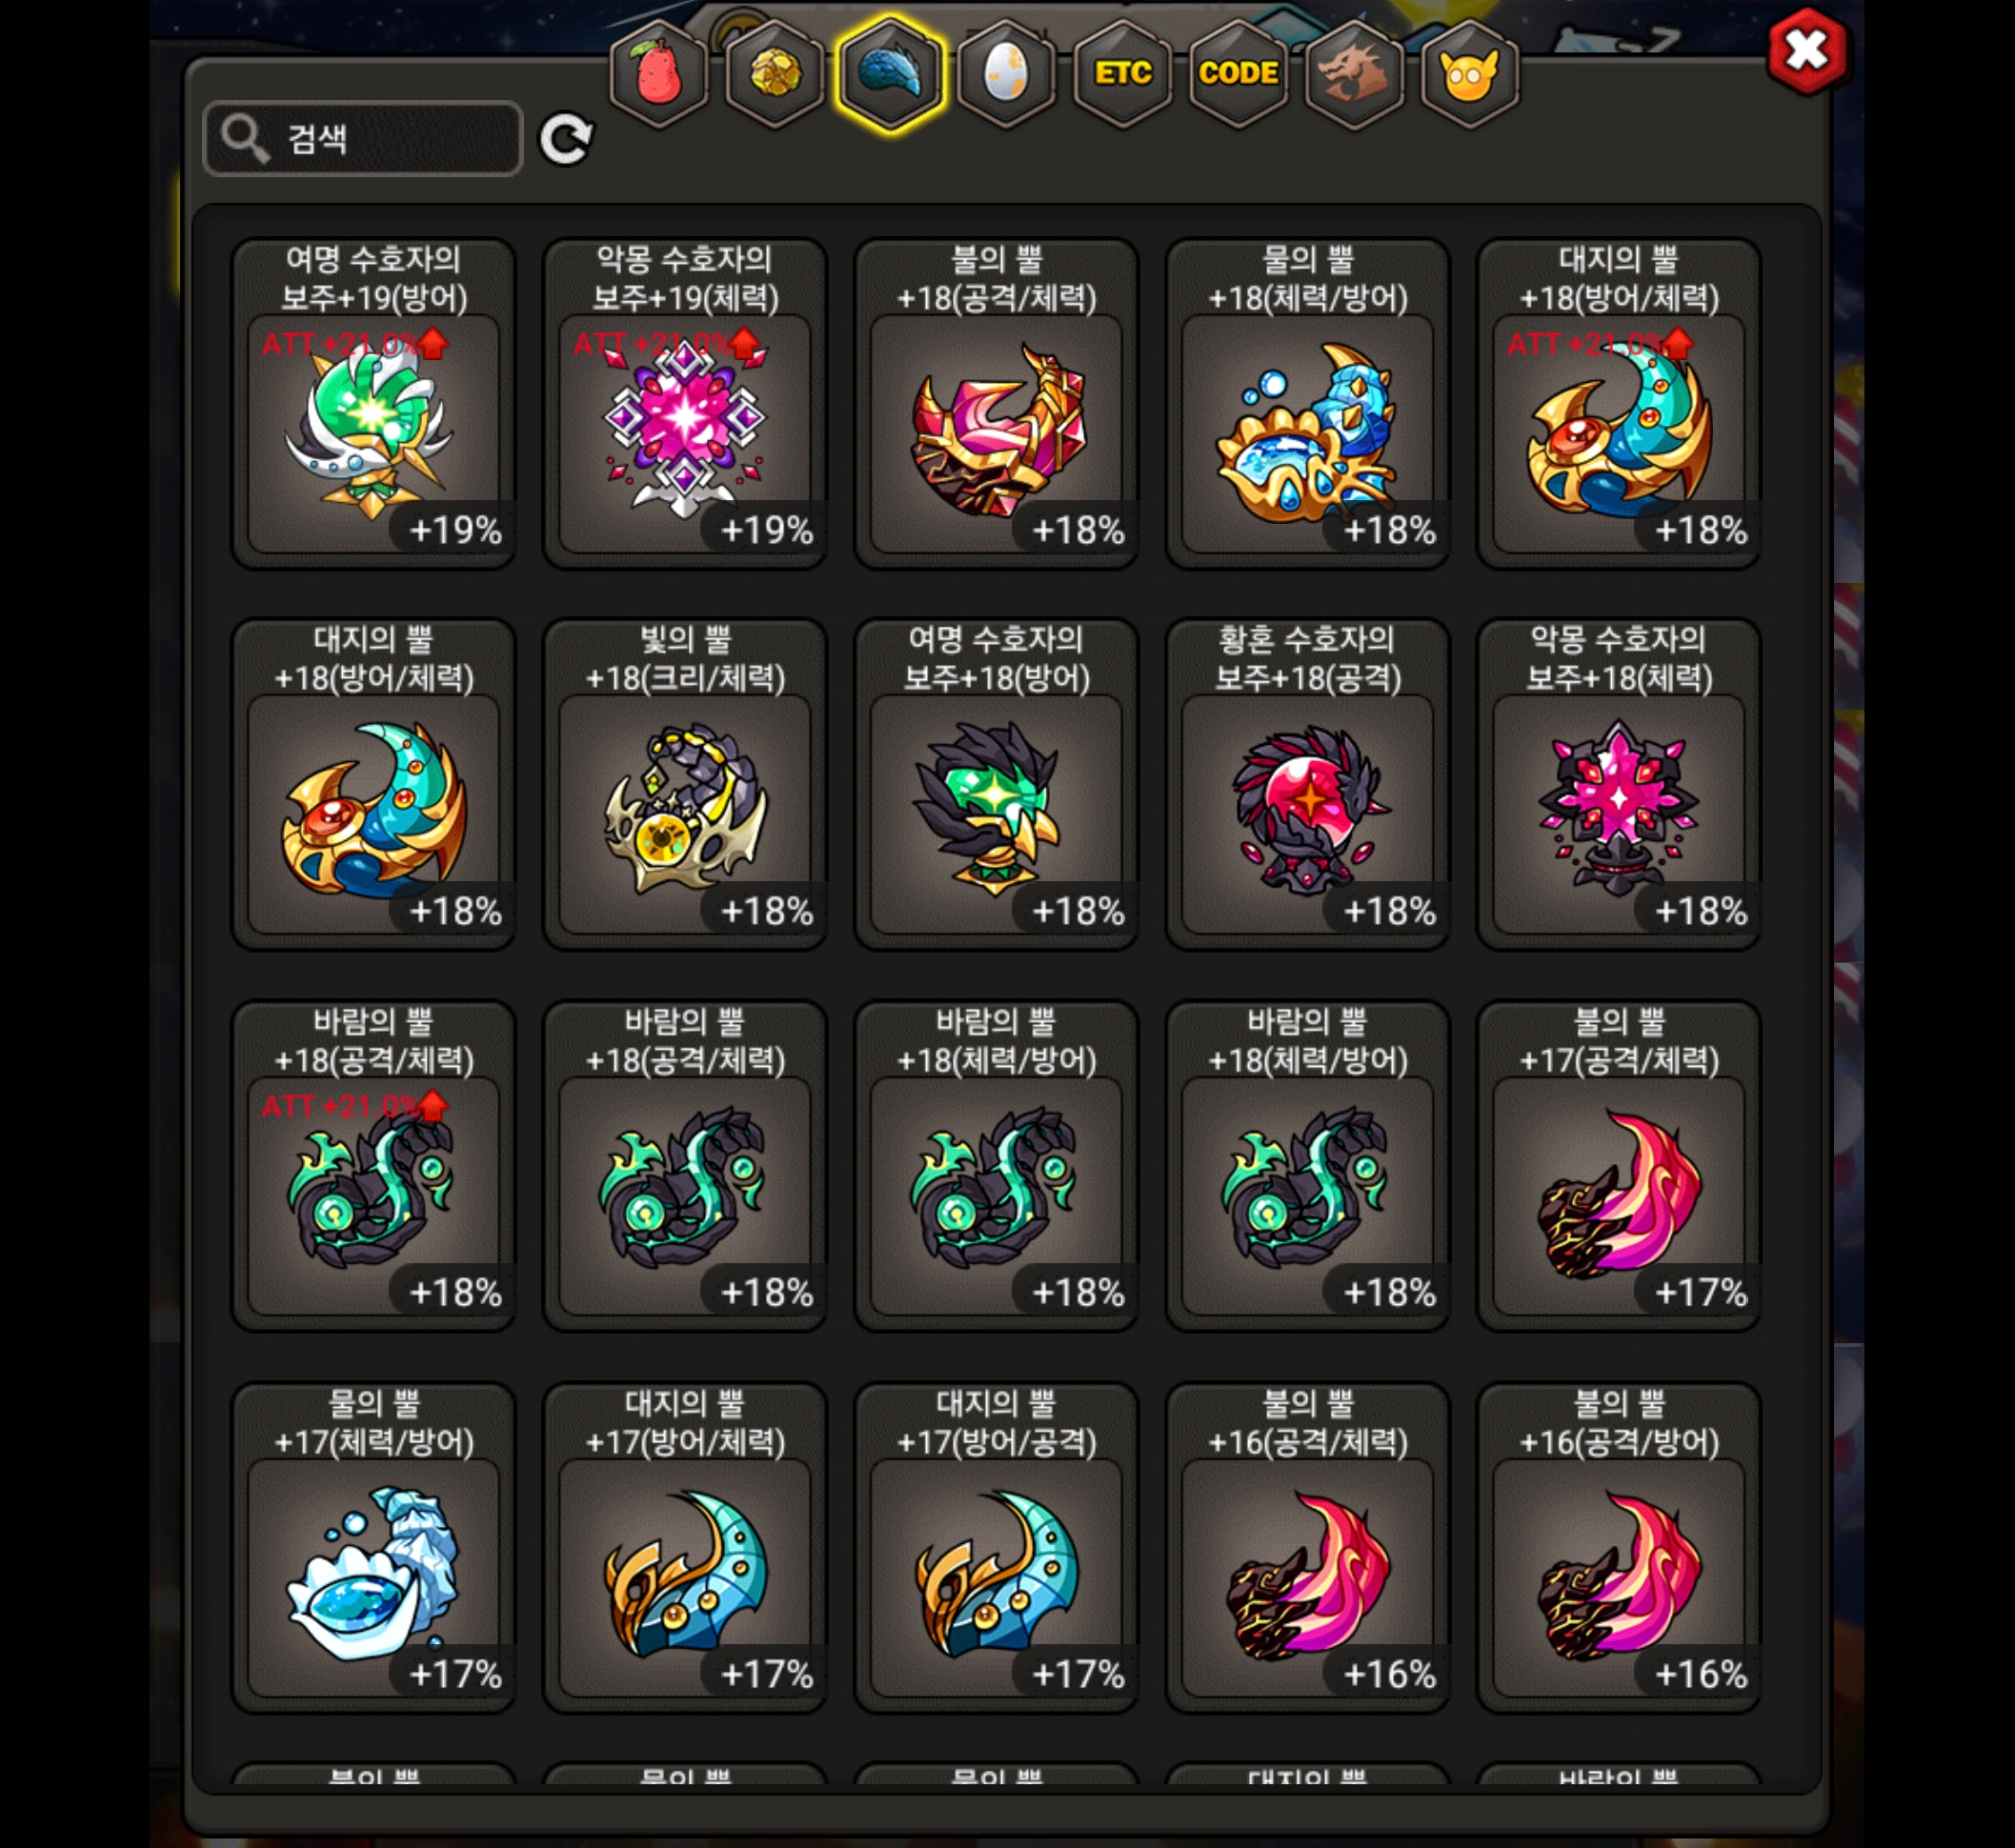
Task: Open the egg category tab
Action: 1006,74
